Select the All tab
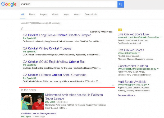The height and width of the screenshot is (118, 164). coord(22,14)
